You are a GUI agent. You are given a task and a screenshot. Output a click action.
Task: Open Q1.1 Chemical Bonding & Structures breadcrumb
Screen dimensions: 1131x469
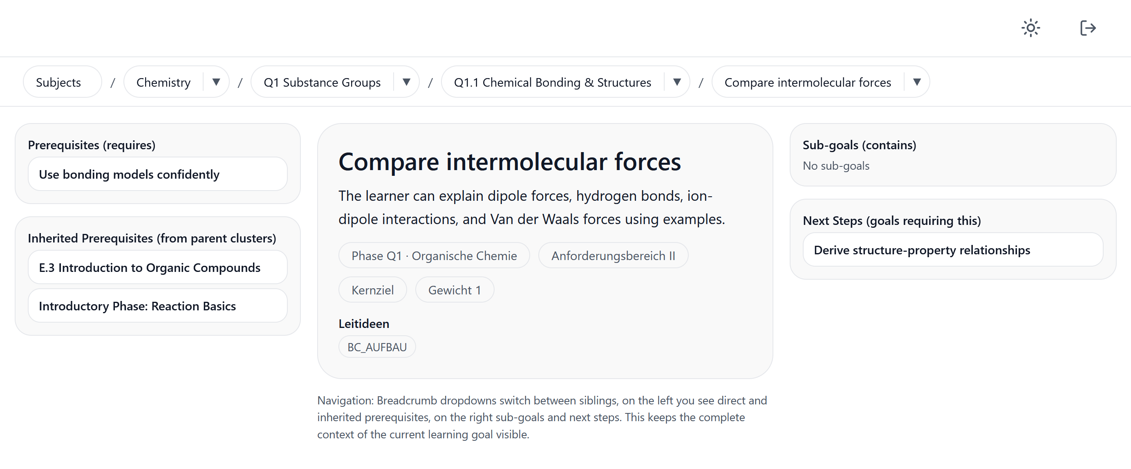[x=552, y=82]
